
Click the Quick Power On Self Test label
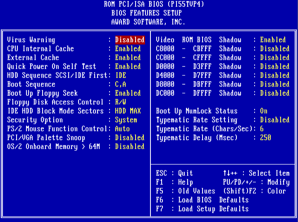pyautogui.click(x=52, y=67)
